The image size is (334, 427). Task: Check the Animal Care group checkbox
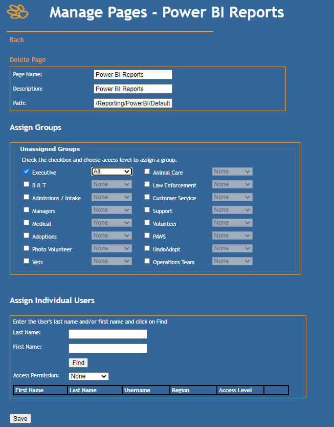coord(147,172)
